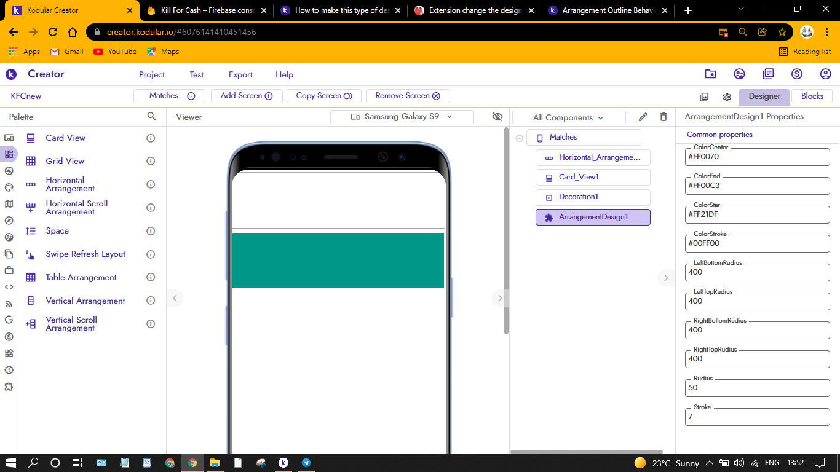
Task: Show info for Swipe Refresh Layout
Action: [x=151, y=254]
